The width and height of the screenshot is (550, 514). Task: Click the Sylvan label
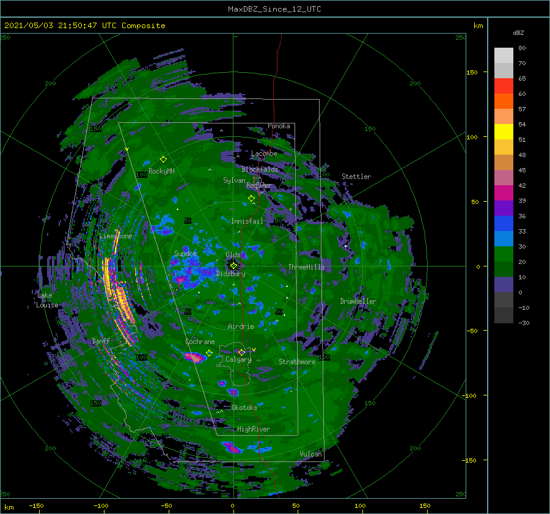click(x=234, y=180)
